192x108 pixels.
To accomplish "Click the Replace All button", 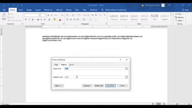I will click(x=99, y=86).
